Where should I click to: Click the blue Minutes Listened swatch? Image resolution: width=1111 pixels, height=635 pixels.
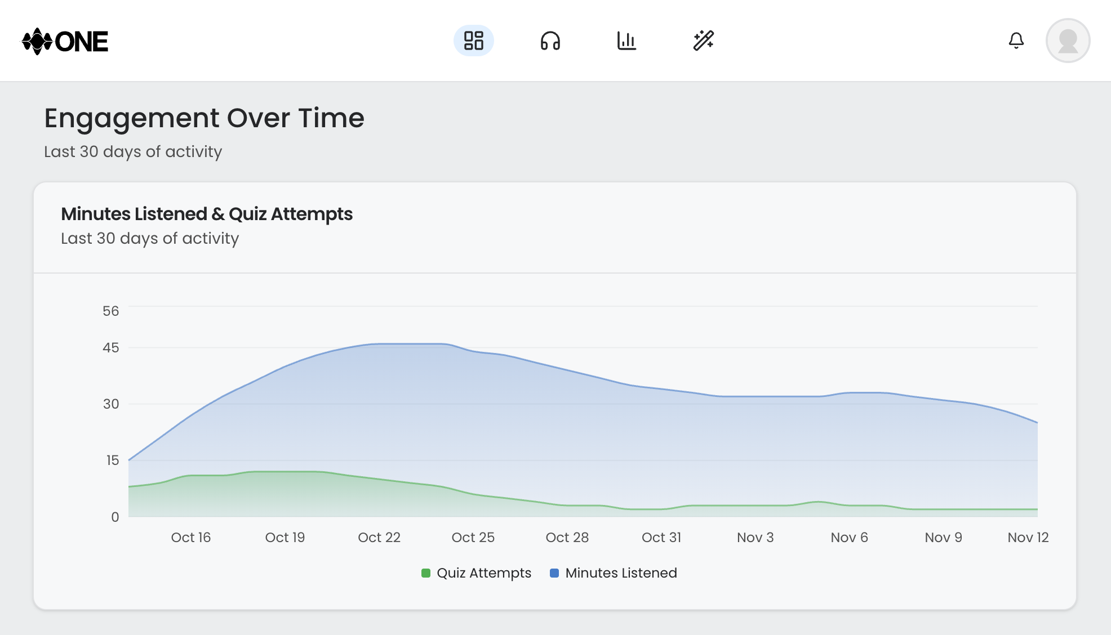554,573
